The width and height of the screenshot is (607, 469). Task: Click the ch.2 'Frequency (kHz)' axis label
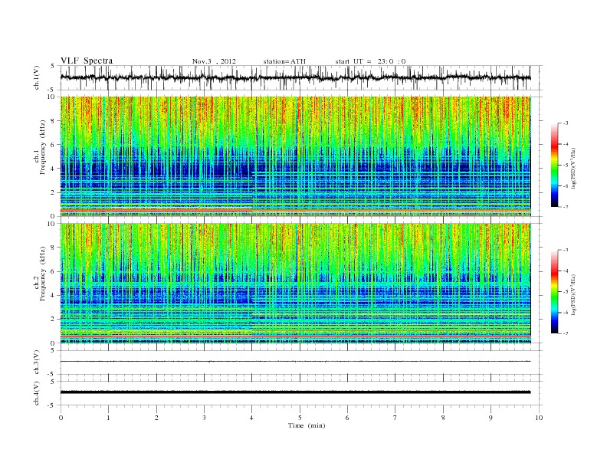(43, 273)
